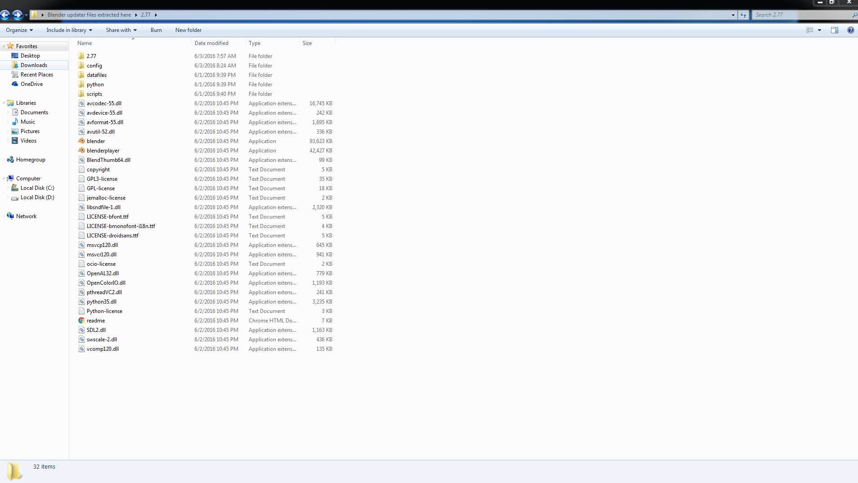Select Downloads in Favorites
The image size is (858, 483).
pos(34,65)
